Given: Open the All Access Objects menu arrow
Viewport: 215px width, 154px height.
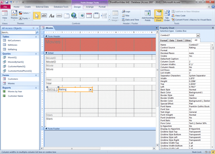Looking at the screenshot, I should tap(33, 28).
